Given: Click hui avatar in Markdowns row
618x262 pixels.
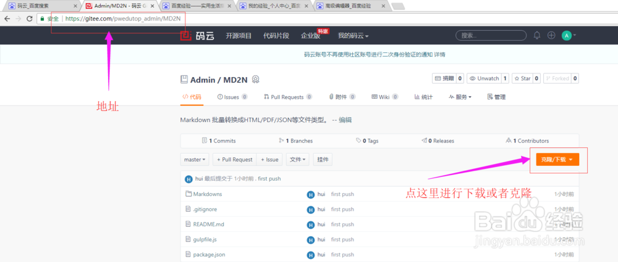Looking at the screenshot, I should click(311, 194).
